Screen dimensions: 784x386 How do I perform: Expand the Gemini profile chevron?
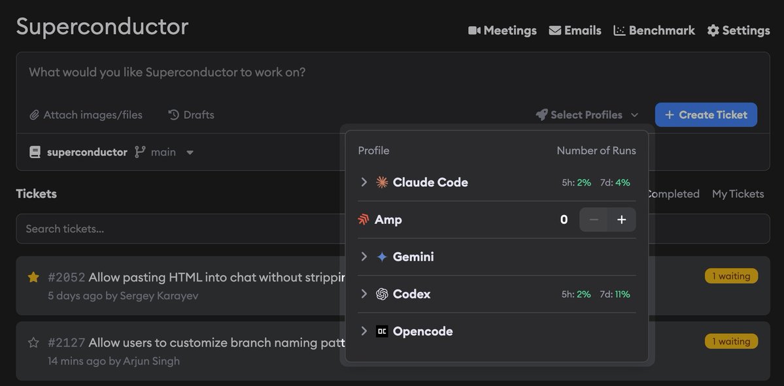click(x=364, y=257)
